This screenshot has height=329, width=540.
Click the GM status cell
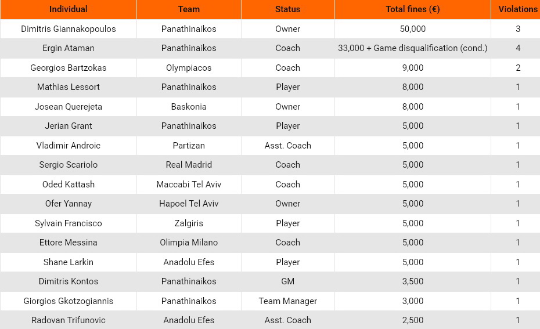tap(287, 281)
